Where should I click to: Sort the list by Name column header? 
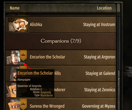pyautogui.click(x=15, y=8)
